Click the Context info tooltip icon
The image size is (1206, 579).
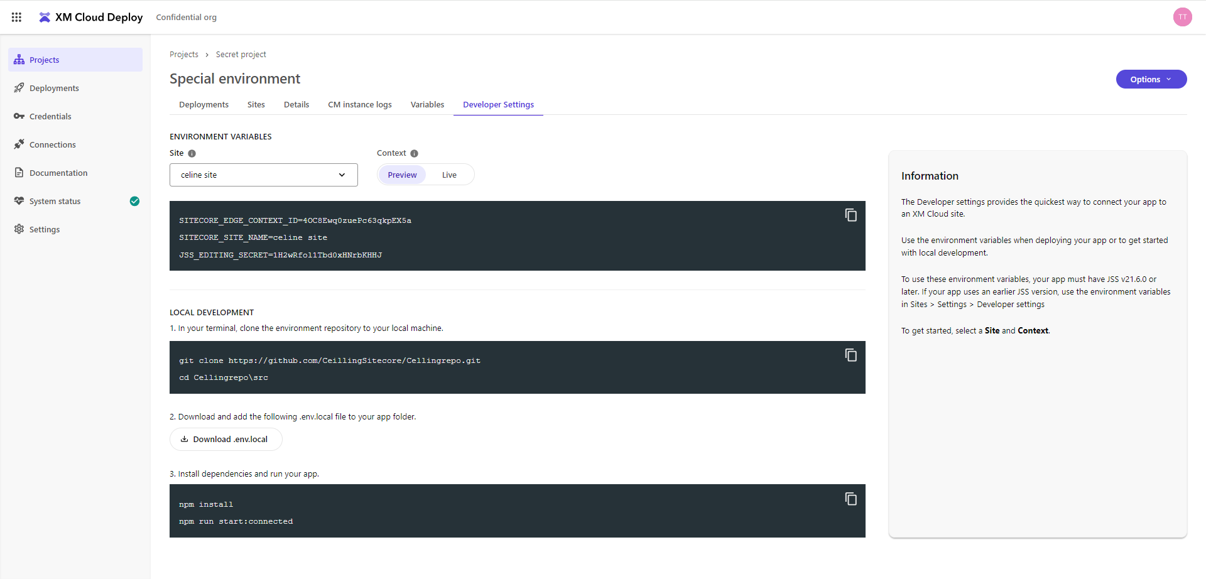[415, 153]
